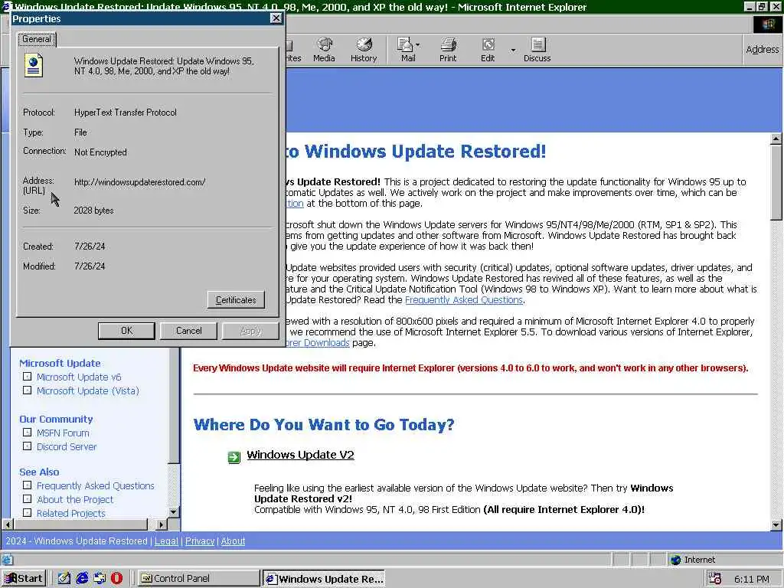The height and width of the screenshot is (588, 784).
Task: Click the 6:11 PM system clock
Action: (x=751, y=579)
